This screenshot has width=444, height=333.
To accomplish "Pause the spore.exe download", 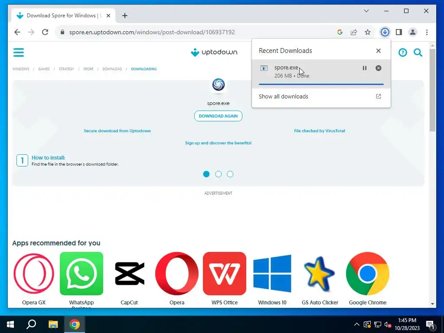I will point(364,68).
